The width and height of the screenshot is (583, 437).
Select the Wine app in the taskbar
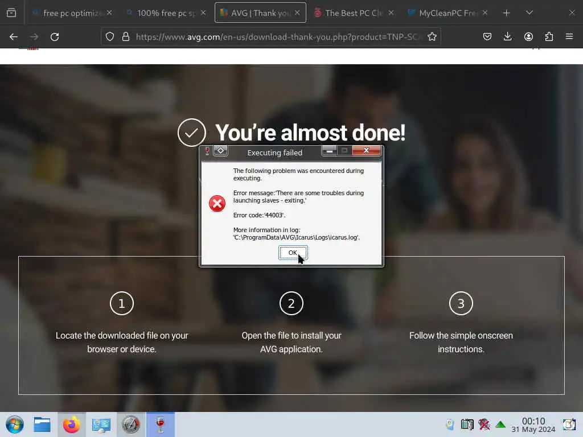click(160, 424)
